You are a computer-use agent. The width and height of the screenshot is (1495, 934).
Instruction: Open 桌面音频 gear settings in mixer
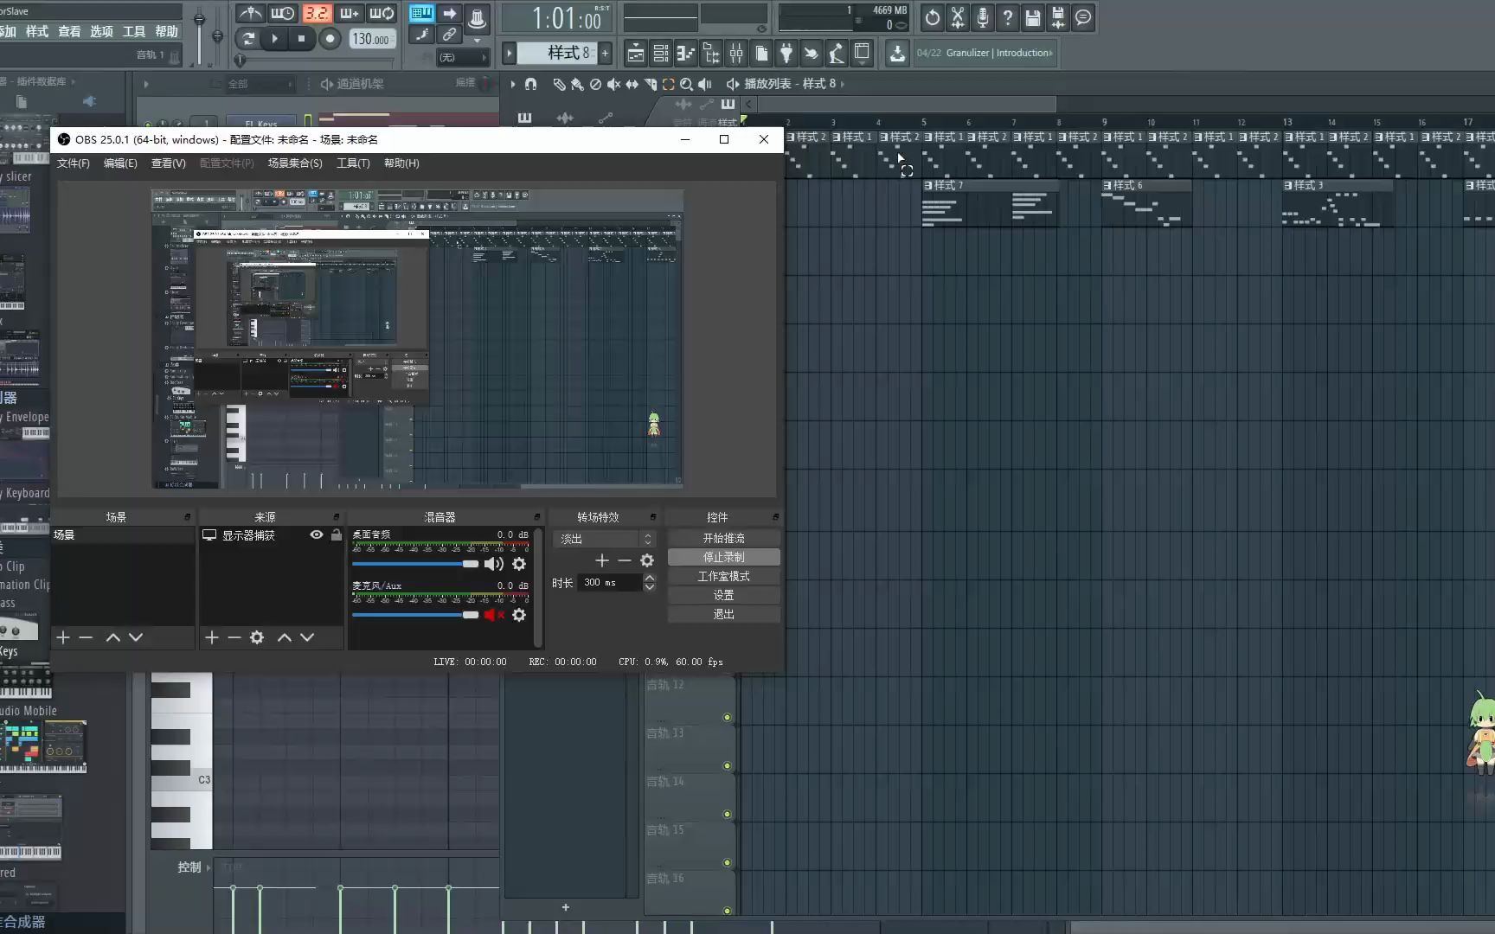(519, 564)
